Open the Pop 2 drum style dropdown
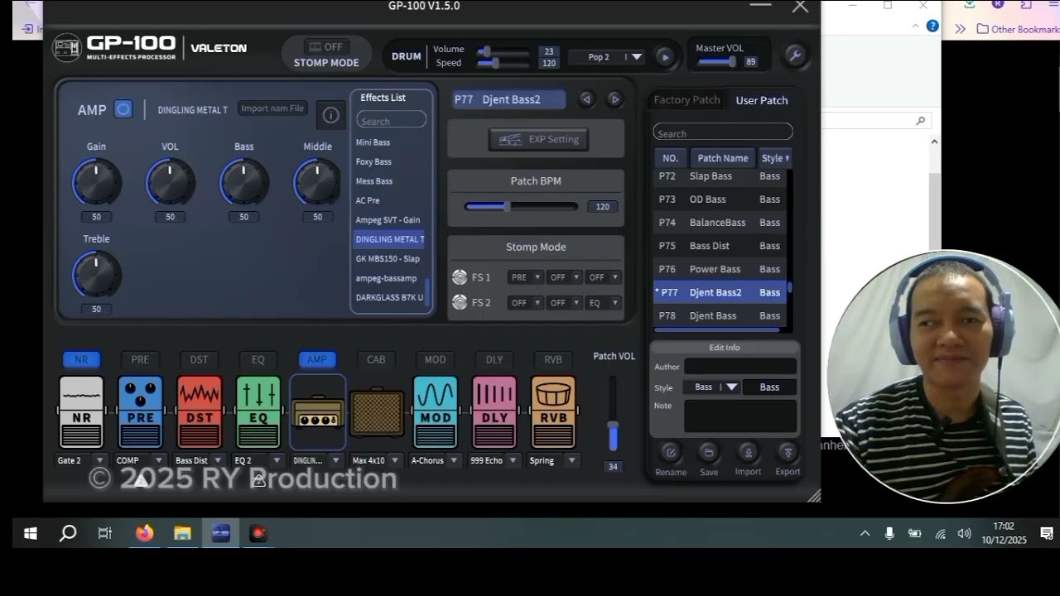Screen dimensions: 1060x596 (607, 57)
